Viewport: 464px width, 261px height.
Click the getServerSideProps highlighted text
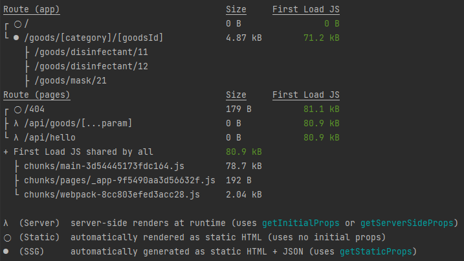pyautogui.click(x=407, y=223)
